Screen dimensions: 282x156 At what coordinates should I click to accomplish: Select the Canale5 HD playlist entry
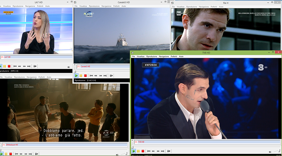click(103, 67)
